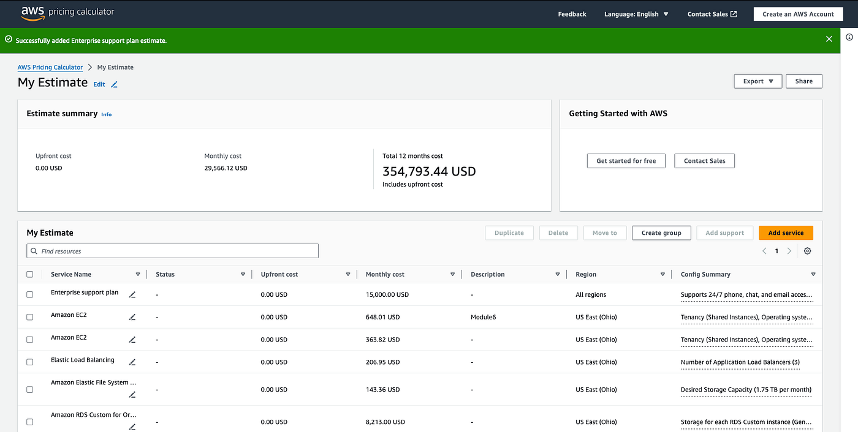858x432 pixels.
Task: Open the Export dropdown button
Action: coord(758,81)
